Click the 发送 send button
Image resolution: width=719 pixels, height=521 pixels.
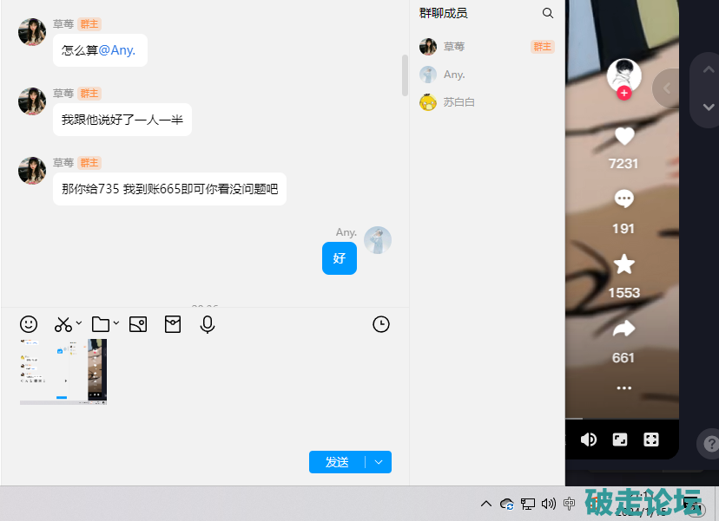[337, 462]
